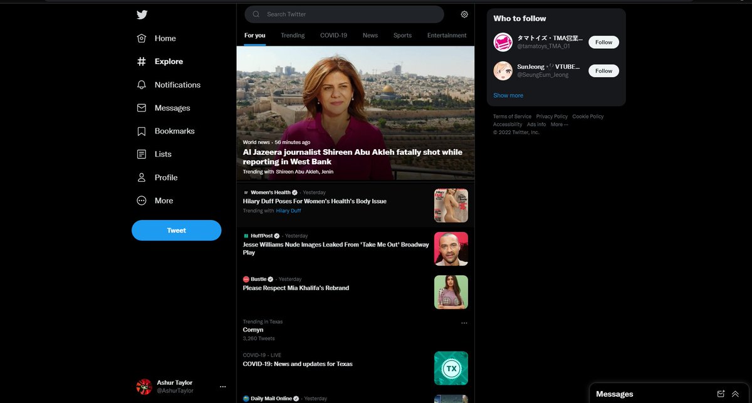Click the Bustle publisher name
The height and width of the screenshot is (403, 752).
coord(259,279)
